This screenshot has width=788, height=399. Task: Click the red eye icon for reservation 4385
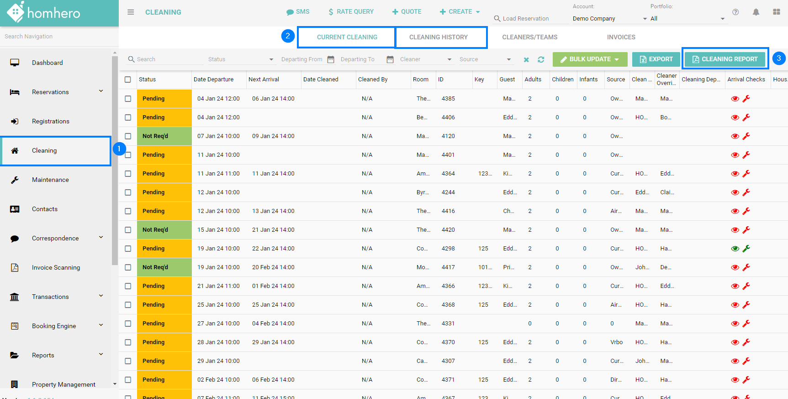(735, 99)
